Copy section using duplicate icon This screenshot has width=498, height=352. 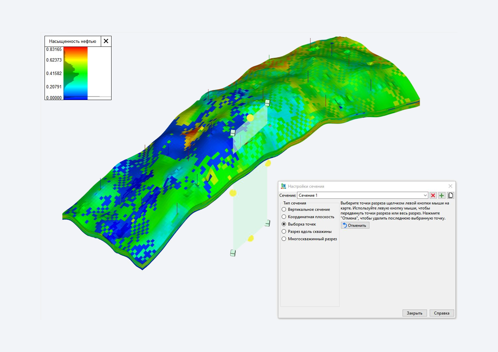pos(450,195)
